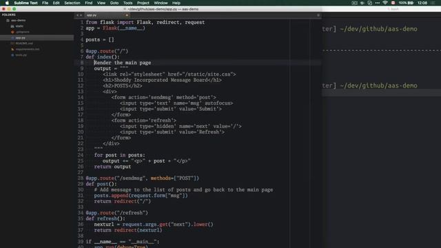Screen dimensions: 441x248
Task: Click the red square menu bar icon
Action: [x=393, y=3]
